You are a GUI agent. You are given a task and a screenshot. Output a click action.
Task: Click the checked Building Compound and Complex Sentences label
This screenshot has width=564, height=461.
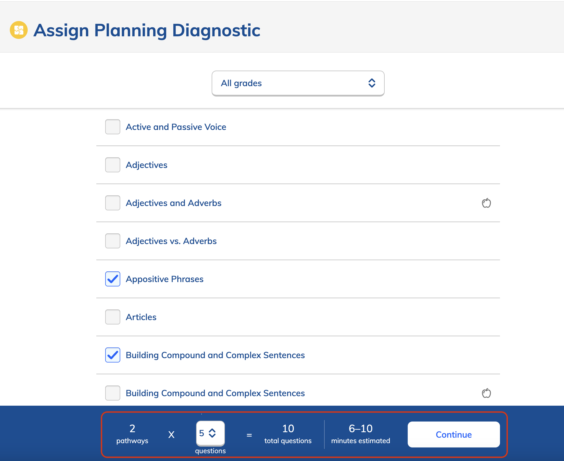[215, 355]
